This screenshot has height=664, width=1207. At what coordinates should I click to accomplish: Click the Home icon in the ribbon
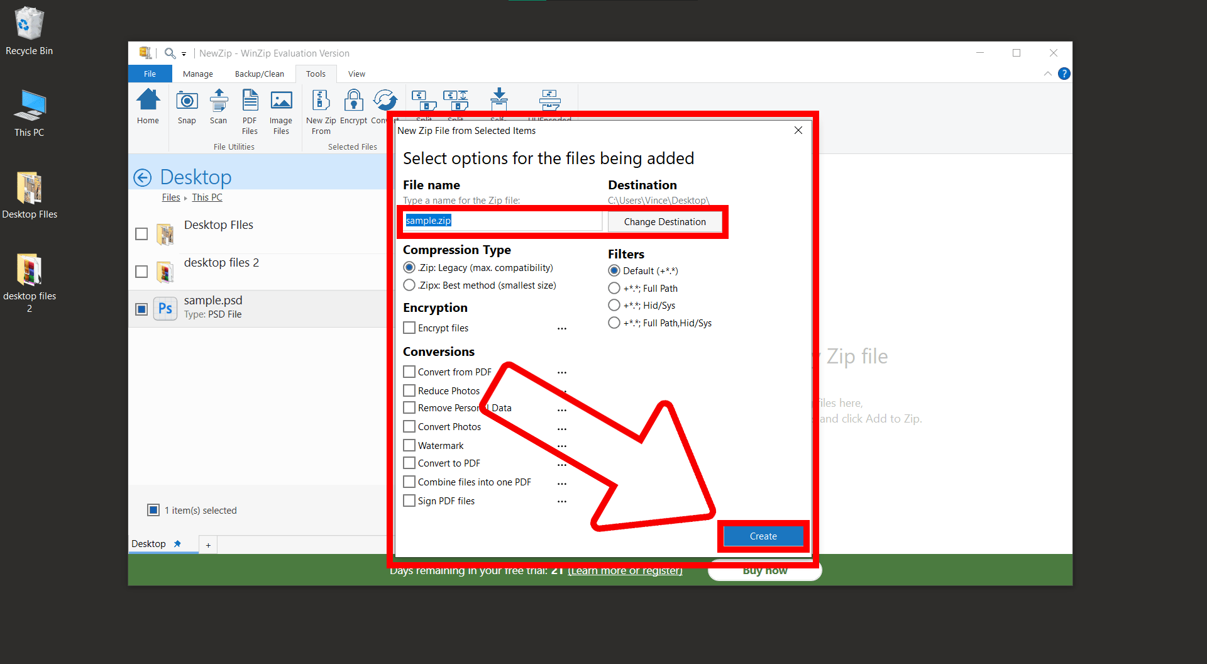coord(148,107)
